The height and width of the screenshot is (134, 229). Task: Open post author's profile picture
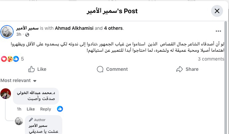point(7,31)
